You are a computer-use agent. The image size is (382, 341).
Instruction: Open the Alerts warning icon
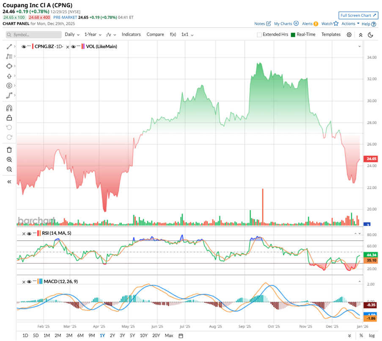316,24
